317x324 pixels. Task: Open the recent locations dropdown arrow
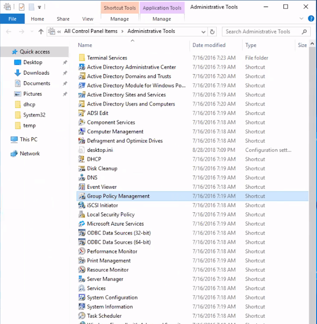32,32
